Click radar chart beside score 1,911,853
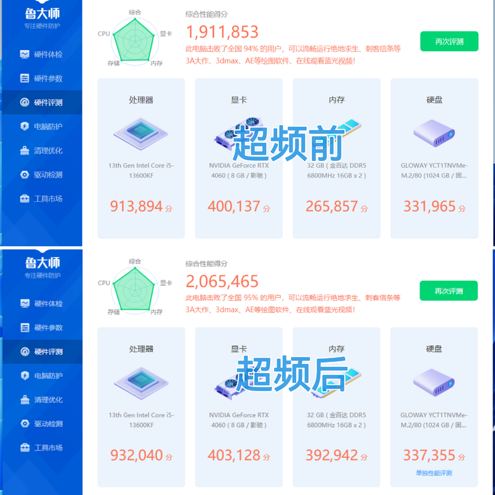Image resolution: width=495 pixels, height=495 pixels. pyautogui.click(x=135, y=41)
